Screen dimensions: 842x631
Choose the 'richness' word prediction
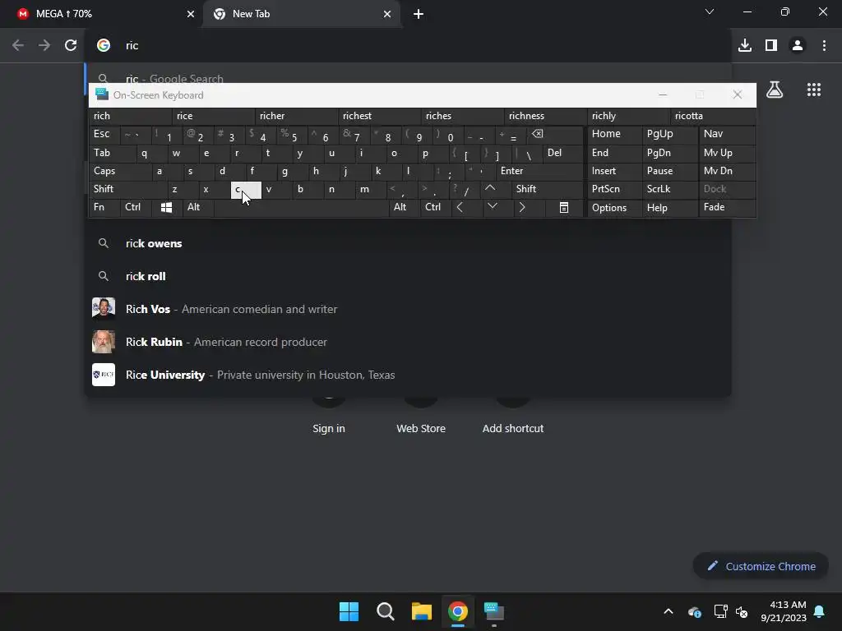coord(546,116)
